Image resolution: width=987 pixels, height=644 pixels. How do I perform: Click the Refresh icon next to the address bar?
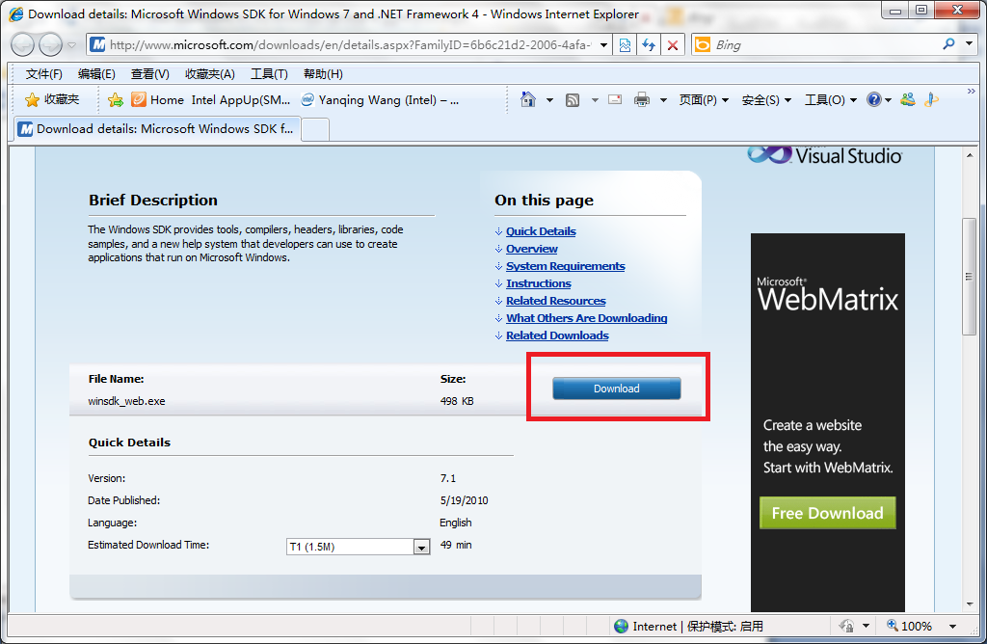click(649, 45)
